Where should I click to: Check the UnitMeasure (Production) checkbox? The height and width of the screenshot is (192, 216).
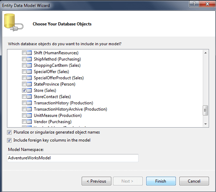coord(24,115)
